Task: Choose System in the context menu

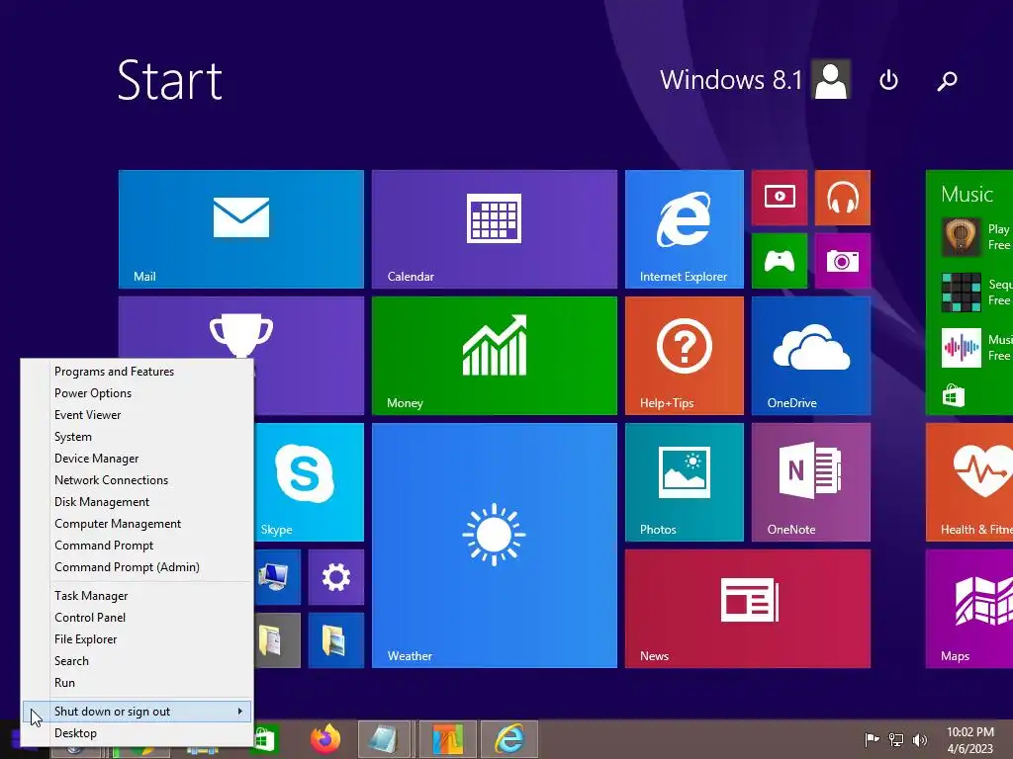Action: tap(137, 437)
